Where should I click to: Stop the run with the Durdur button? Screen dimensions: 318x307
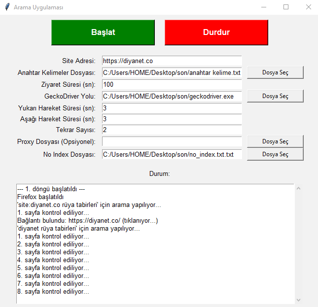click(x=216, y=33)
